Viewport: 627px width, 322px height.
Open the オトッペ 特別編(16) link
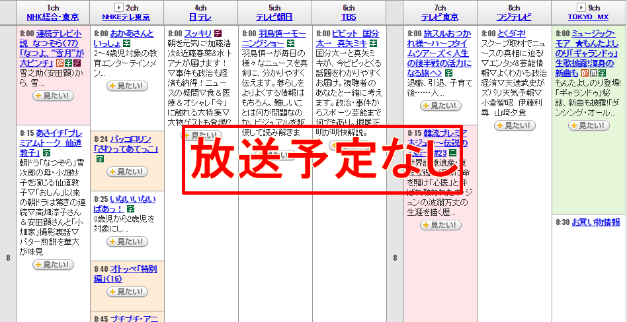(x=126, y=274)
